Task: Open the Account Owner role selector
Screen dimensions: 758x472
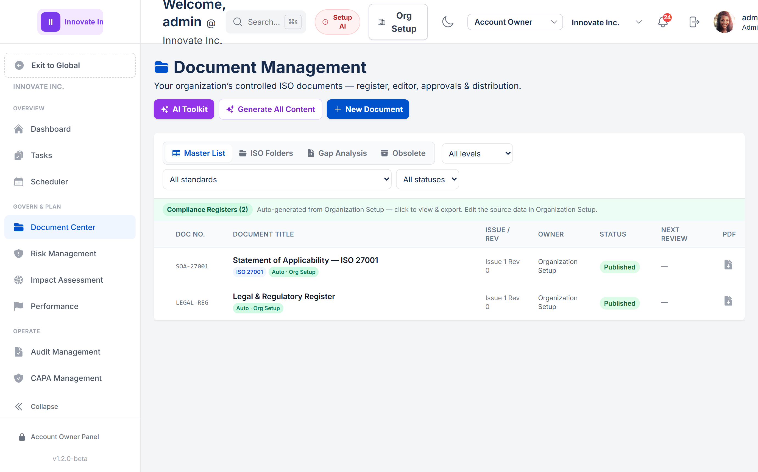Action: pyautogui.click(x=515, y=22)
